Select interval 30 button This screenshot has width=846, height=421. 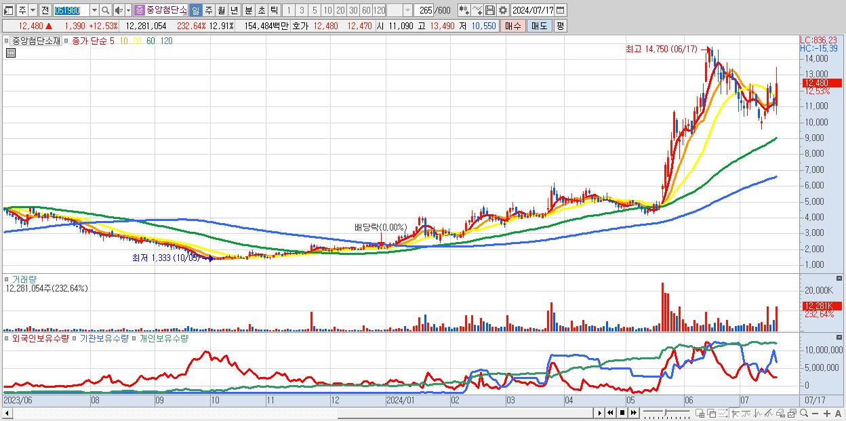point(353,10)
